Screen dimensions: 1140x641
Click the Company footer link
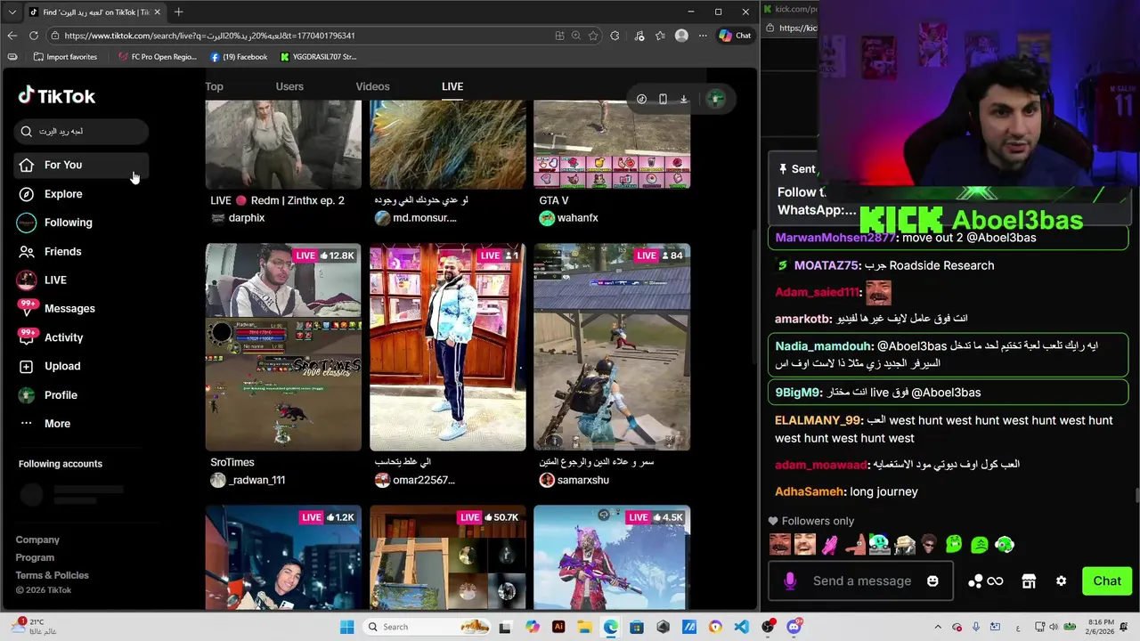click(37, 540)
